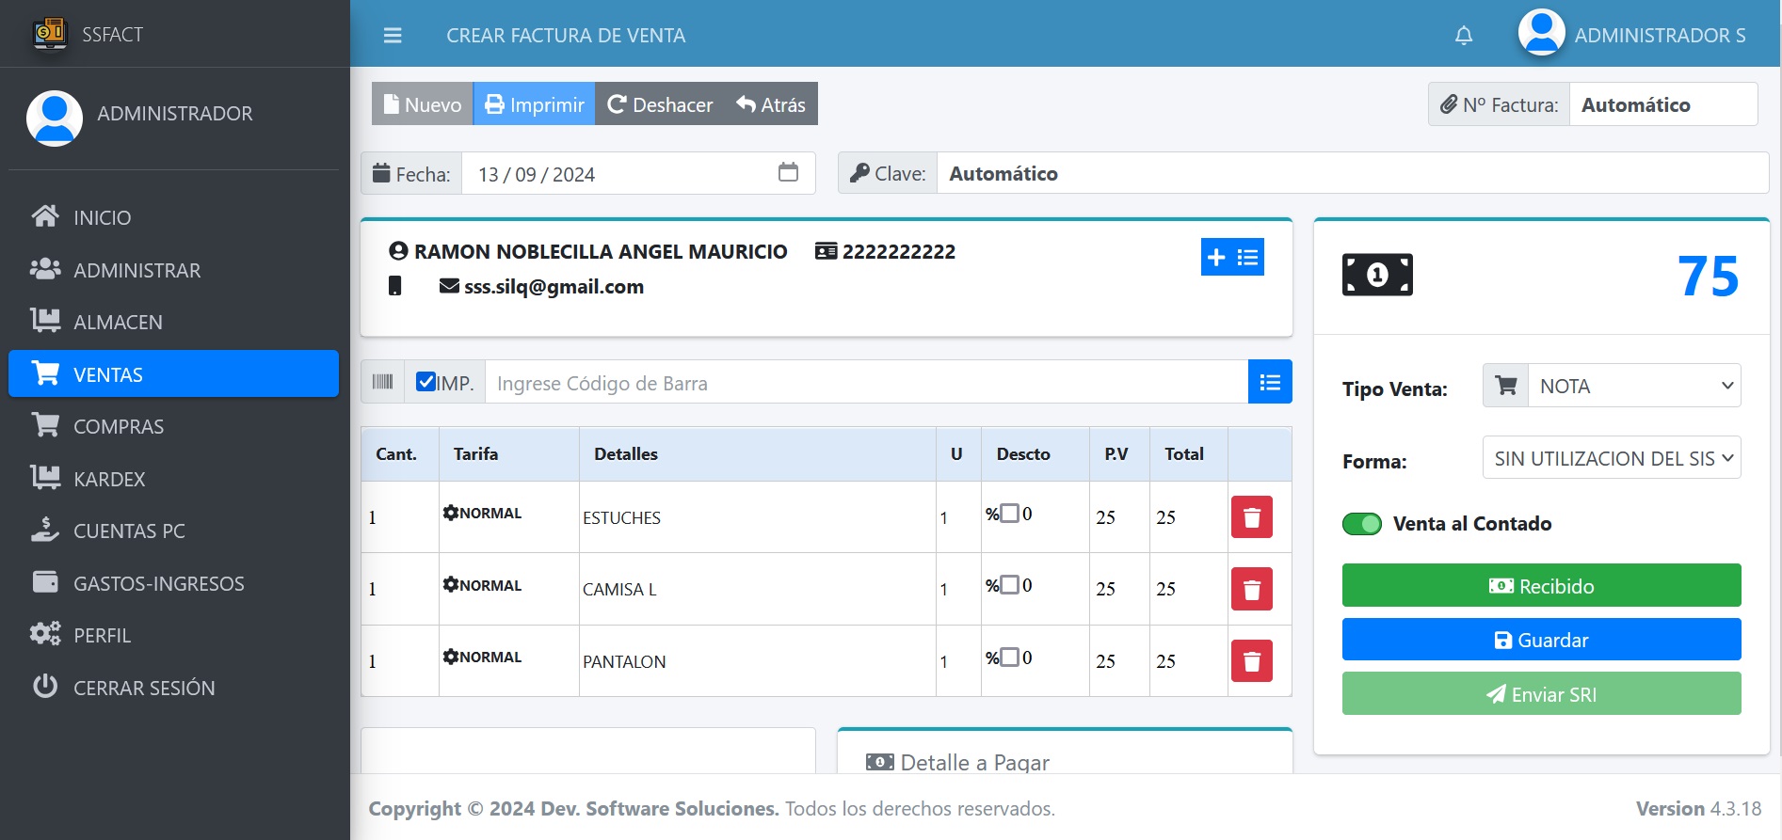Screen dimensions: 1782x840
Task: Click the green Recibido button
Action: tap(1540, 586)
